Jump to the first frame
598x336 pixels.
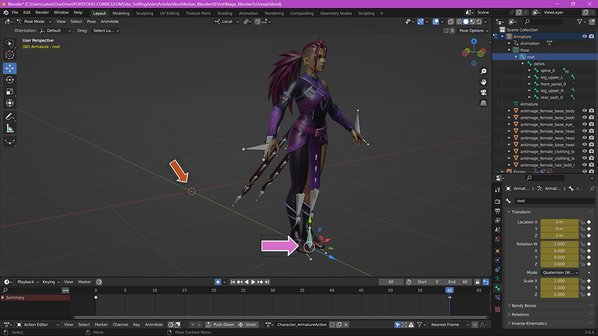(x=232, y=282)
